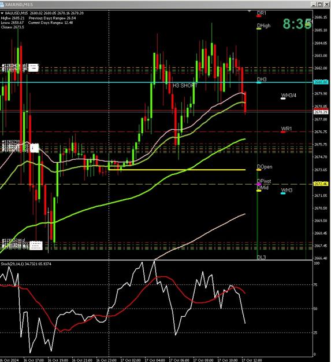This screenshot has width=331, height=362.
Task: Select the DHigh level marker
Action: point(259,28)
